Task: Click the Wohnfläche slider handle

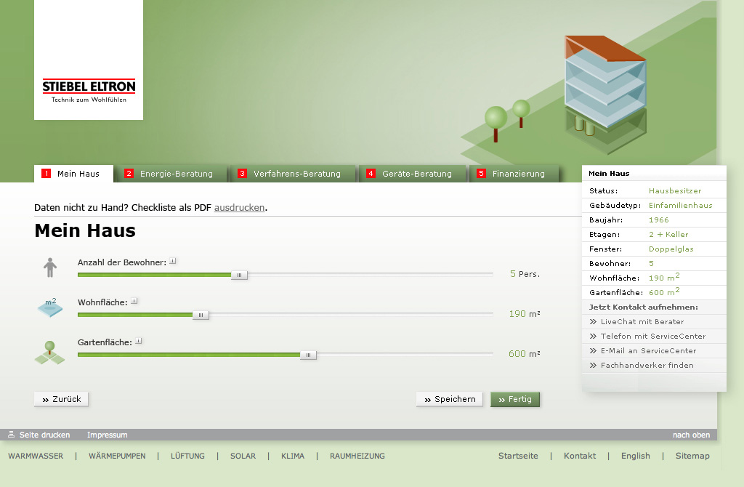Action: point(201,315)
